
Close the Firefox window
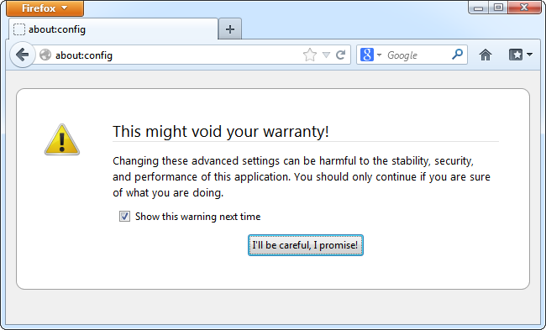(x=524, y=8)
